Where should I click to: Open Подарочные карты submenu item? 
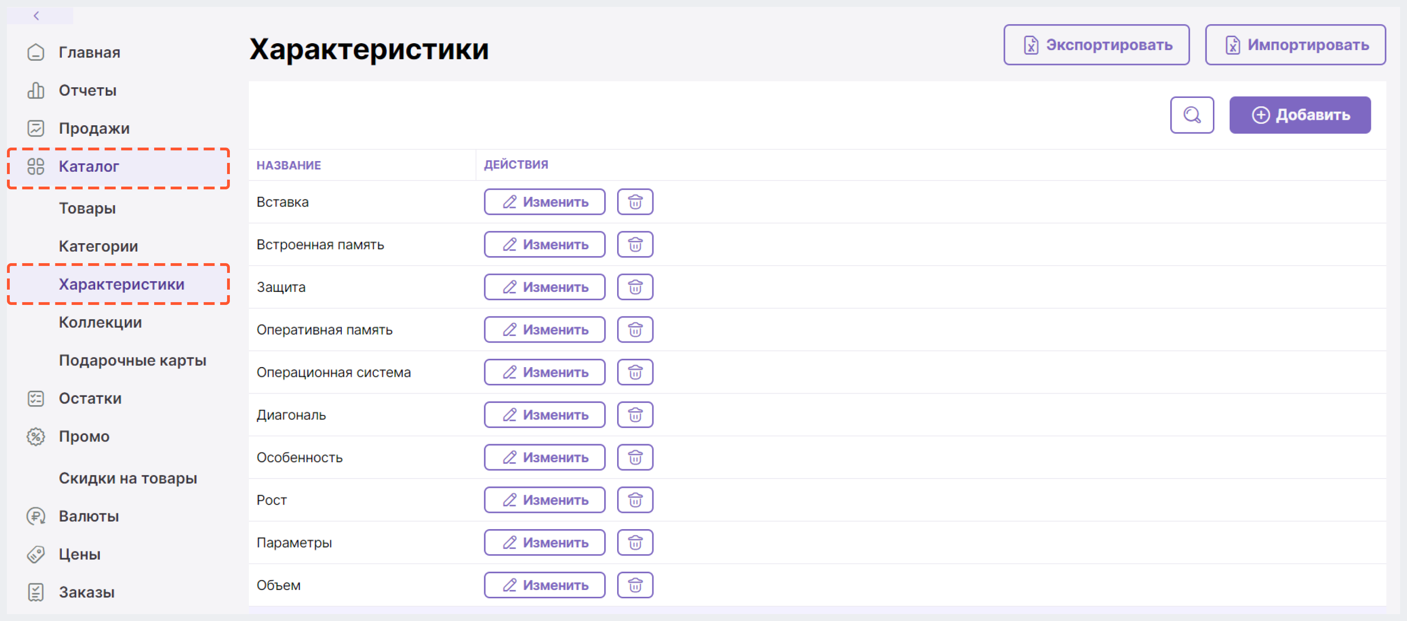coord(132,360)
